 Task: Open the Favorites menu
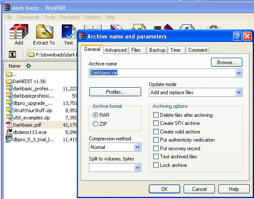point(70,17)
